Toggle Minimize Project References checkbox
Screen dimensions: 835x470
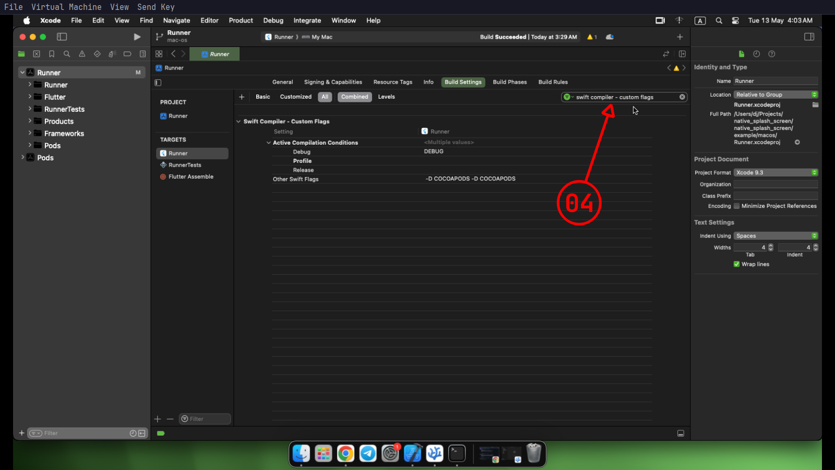point(737,206)
